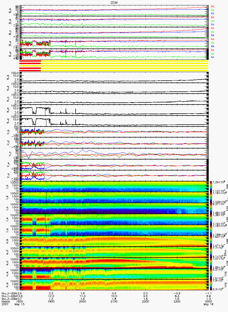Click the e_c electron spectrogram plot

coord(114,263)
